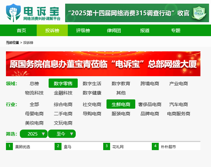Select 数字教育 in the 领域 filter
This screenshot has height=167, width=211.
coord(121,83)
